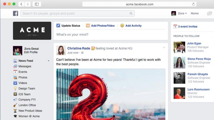Focus the What's on your mind field

point(111,35)
